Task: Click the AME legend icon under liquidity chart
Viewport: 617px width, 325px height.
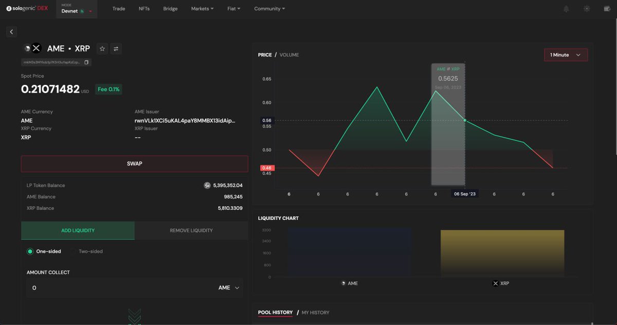Action: (343, 283)
